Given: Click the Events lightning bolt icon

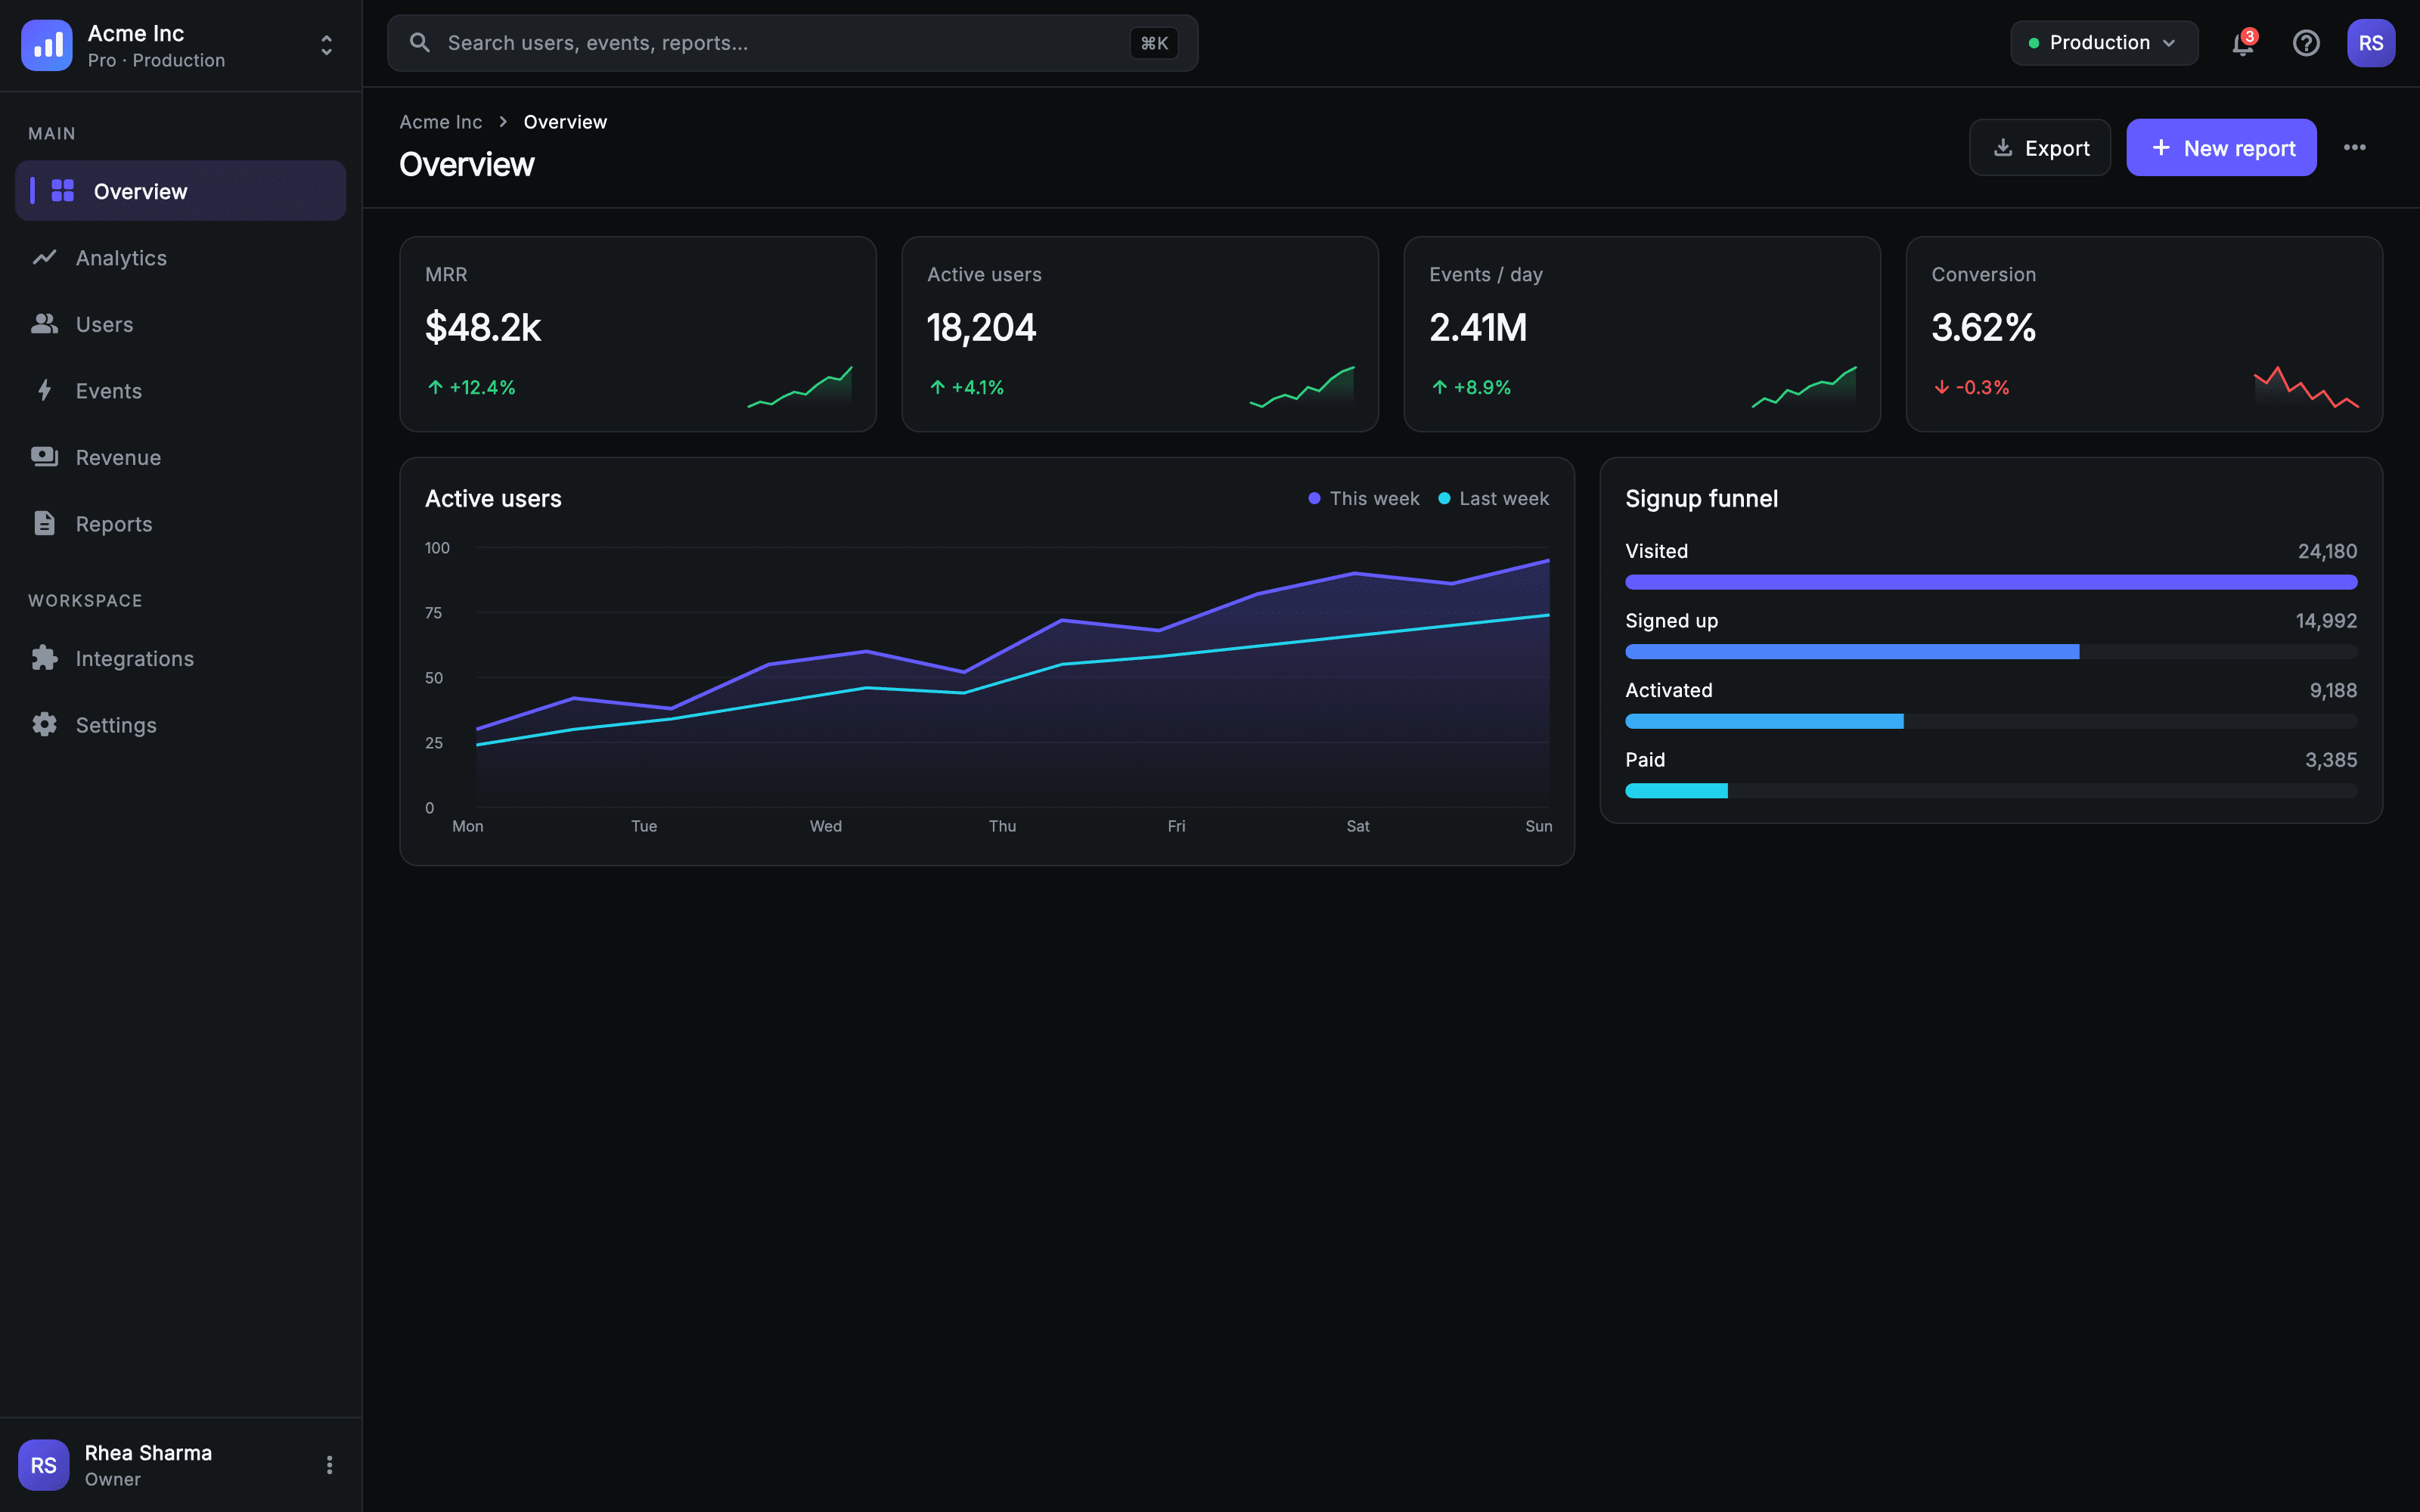Looking at the screenshot, I should 44,390.
